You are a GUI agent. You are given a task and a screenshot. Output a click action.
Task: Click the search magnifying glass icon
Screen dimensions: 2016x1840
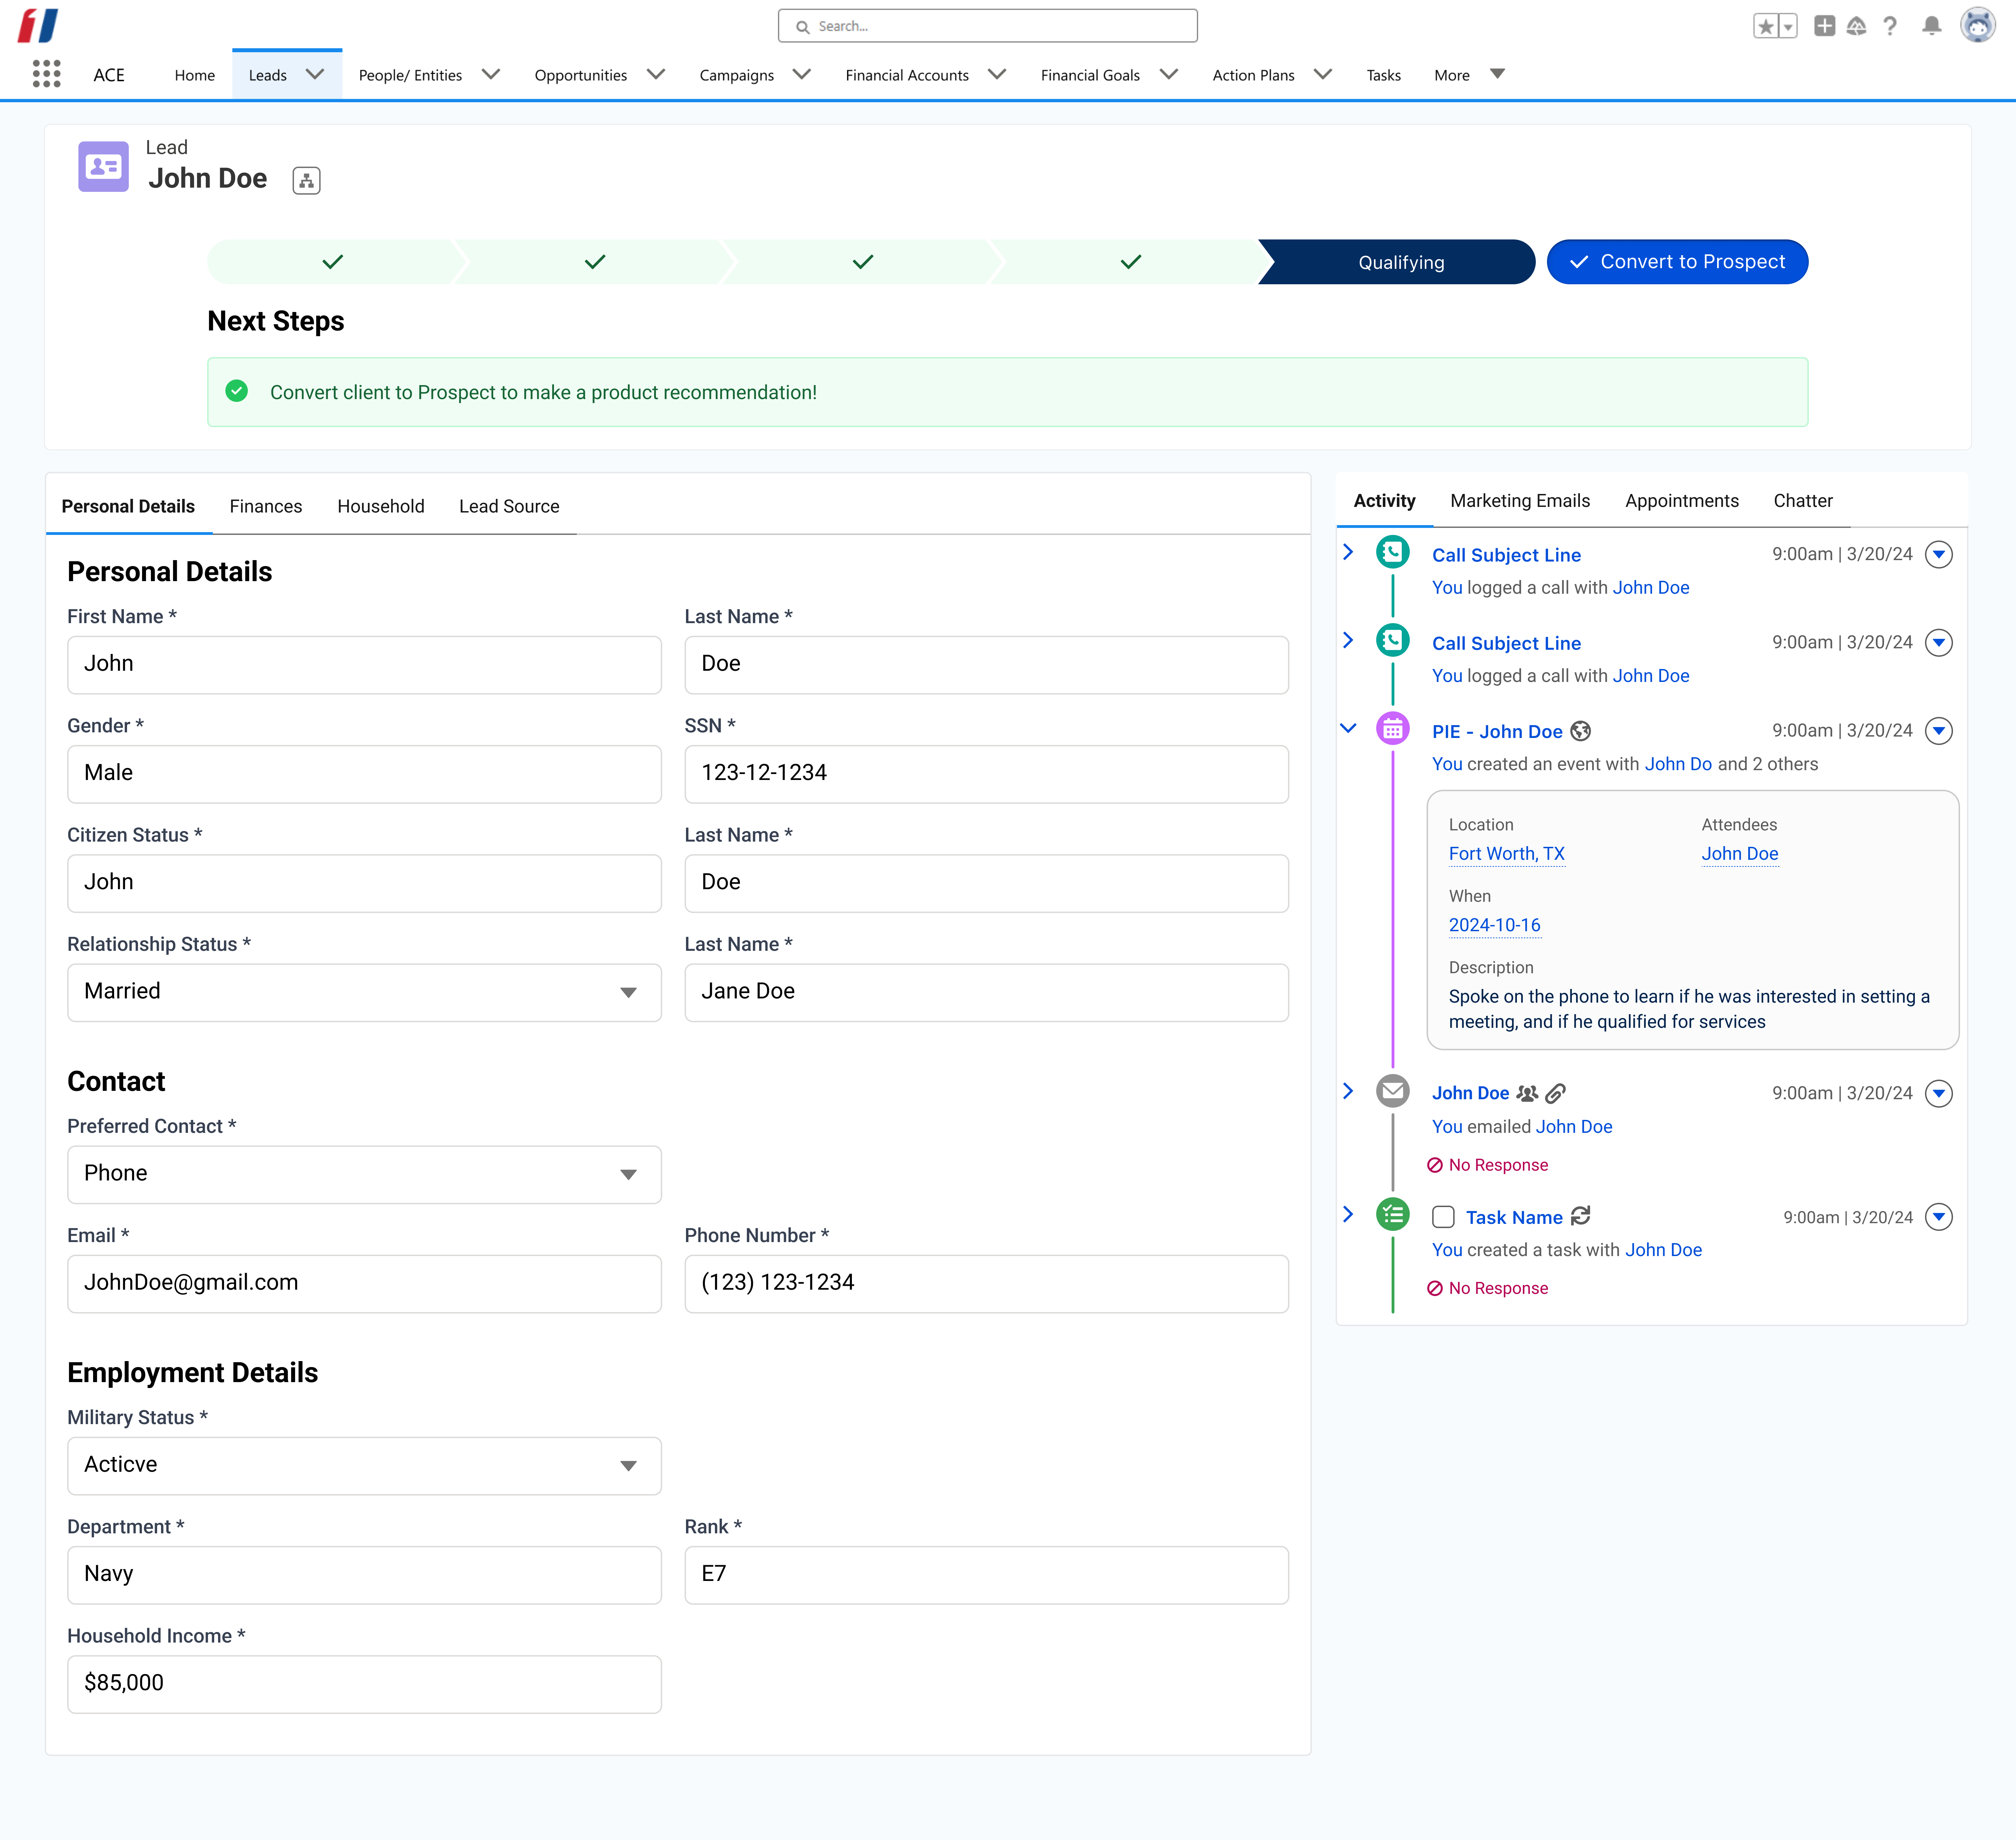pyautogui.click(x=802, y=26)
